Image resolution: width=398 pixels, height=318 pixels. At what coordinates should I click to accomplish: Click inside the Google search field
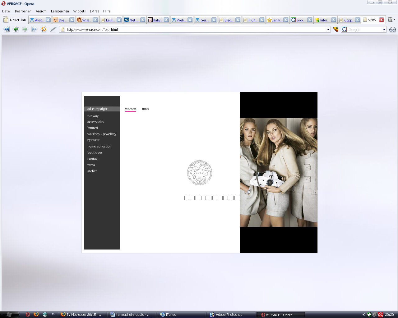tap(364, 30)
